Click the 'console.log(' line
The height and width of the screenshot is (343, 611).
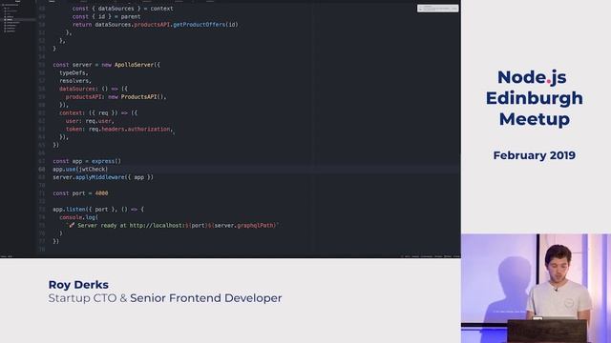click(78, 217)
